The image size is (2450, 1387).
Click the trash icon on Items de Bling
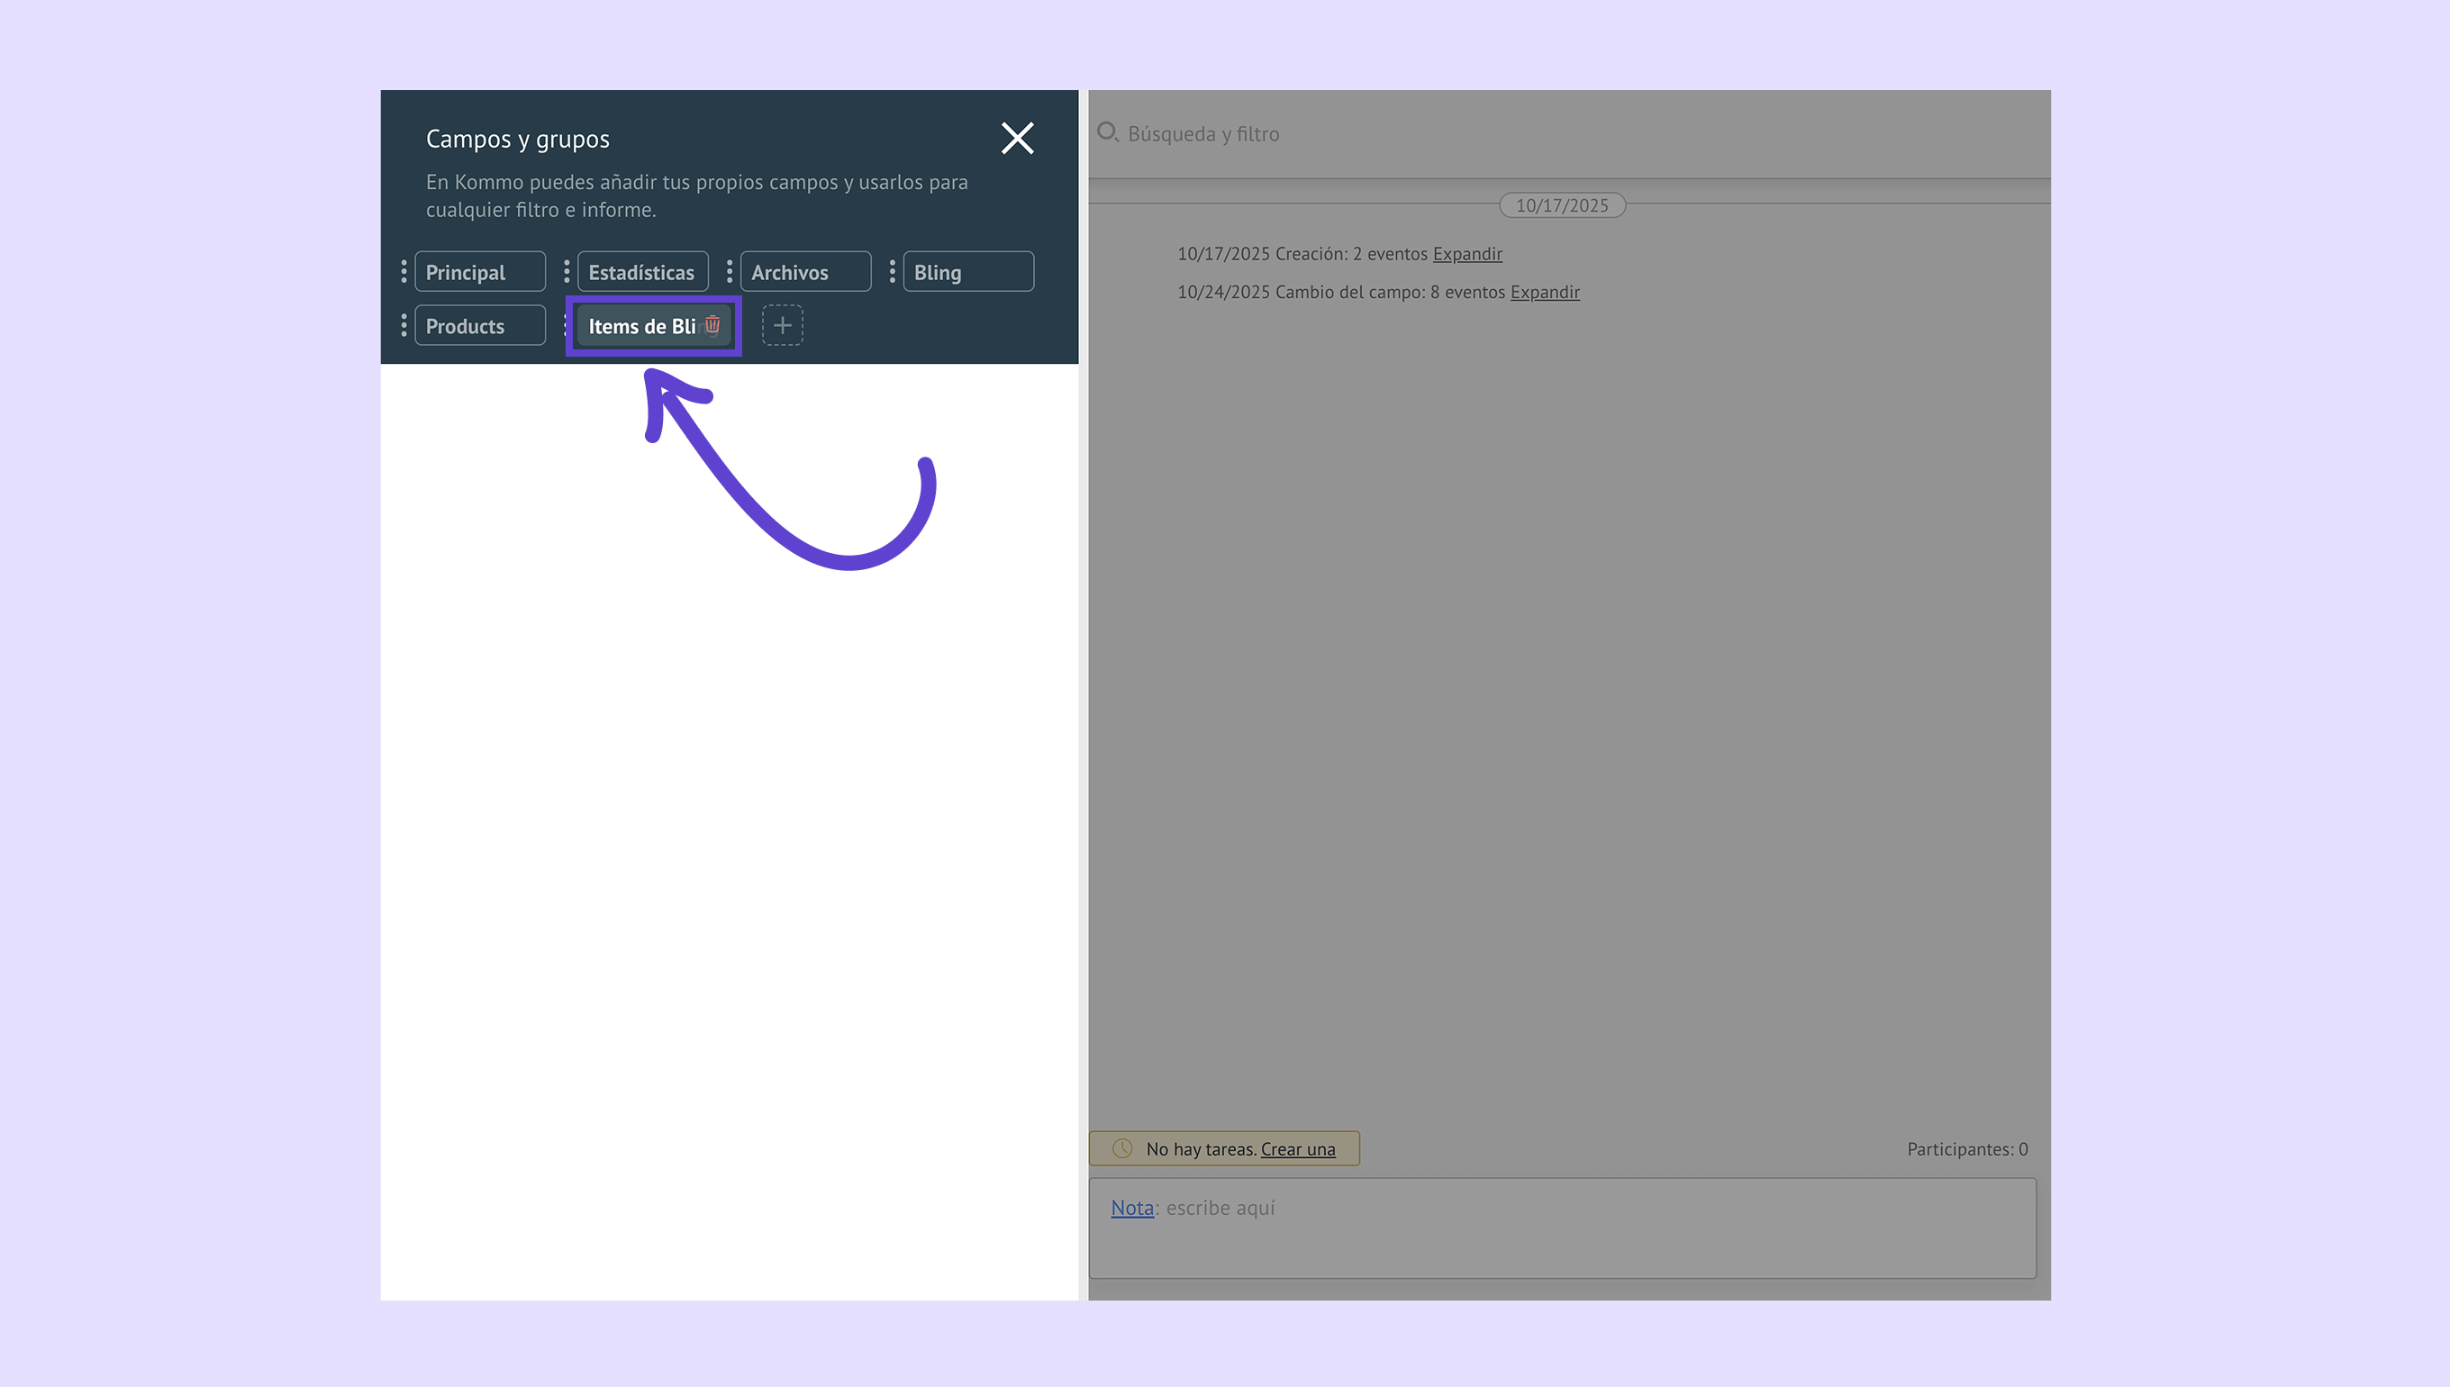tap(712, 325)
